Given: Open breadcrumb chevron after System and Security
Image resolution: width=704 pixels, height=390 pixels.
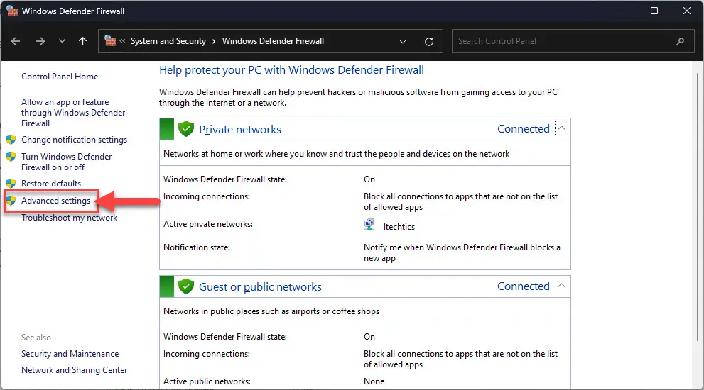Looking at the screenshot, I should click(x=214, y=41).
